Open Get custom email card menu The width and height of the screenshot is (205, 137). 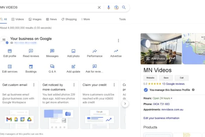[x=34, y=85]
